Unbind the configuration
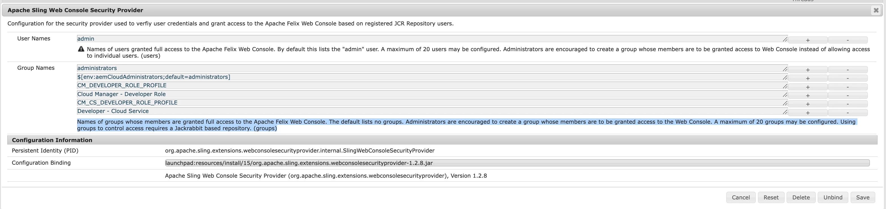Screen dimensions: 886x209 pos(833,197)
